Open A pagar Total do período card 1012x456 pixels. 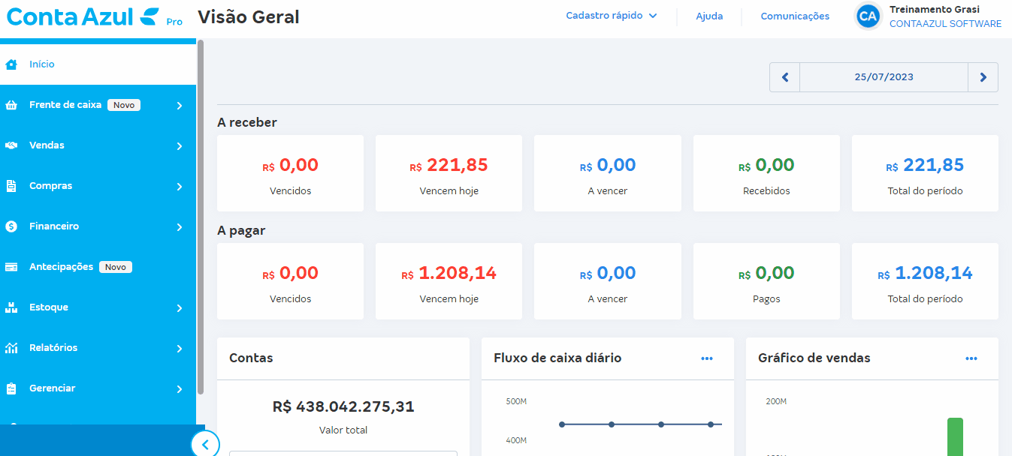pos(925,281)
